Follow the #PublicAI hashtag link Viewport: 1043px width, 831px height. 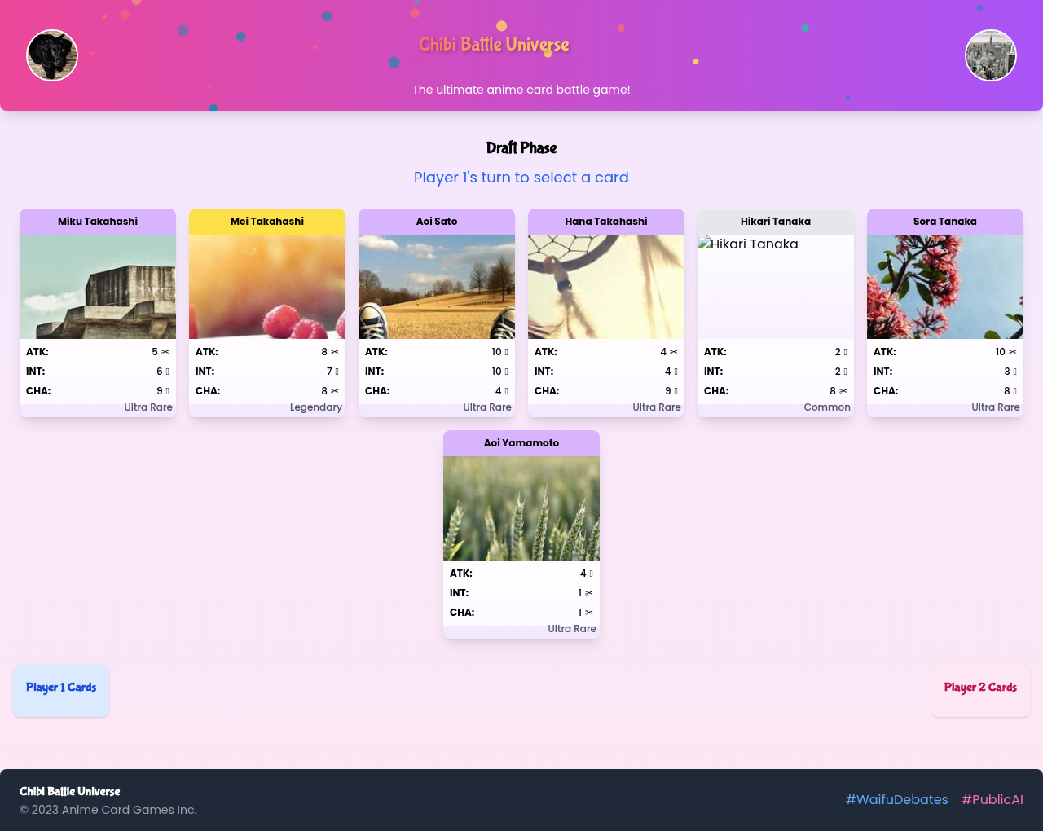point(992,800)
